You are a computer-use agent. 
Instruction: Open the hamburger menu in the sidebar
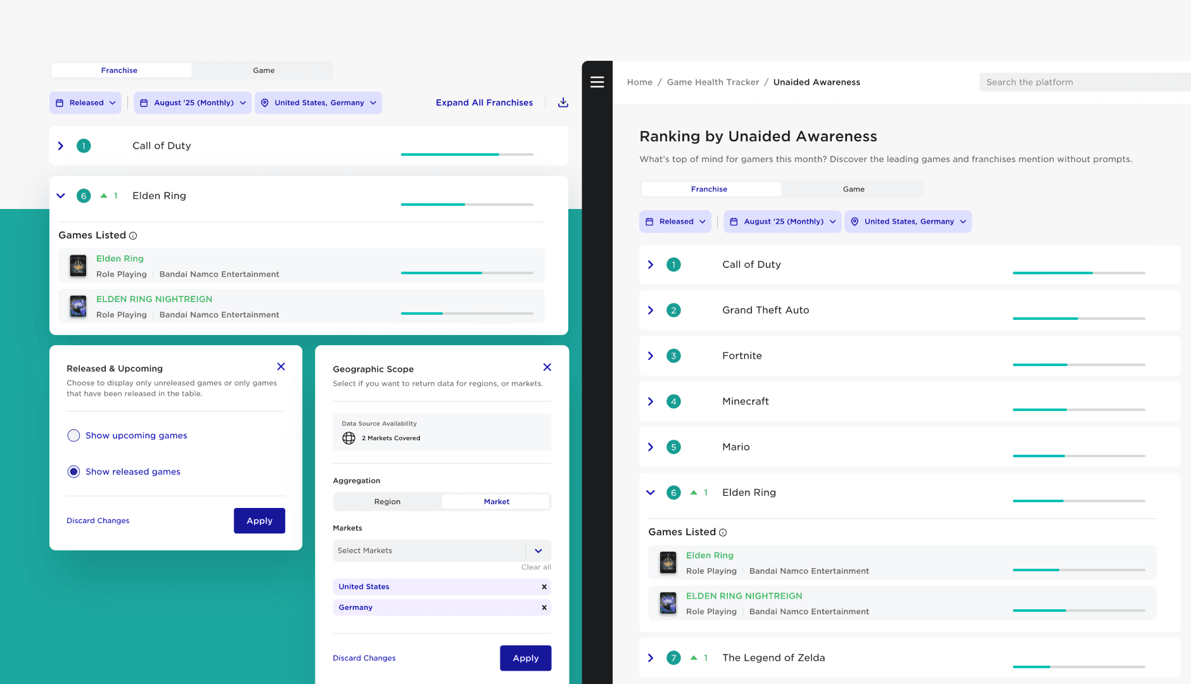pos(597,82)
